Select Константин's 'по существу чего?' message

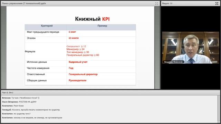(16, 114)
